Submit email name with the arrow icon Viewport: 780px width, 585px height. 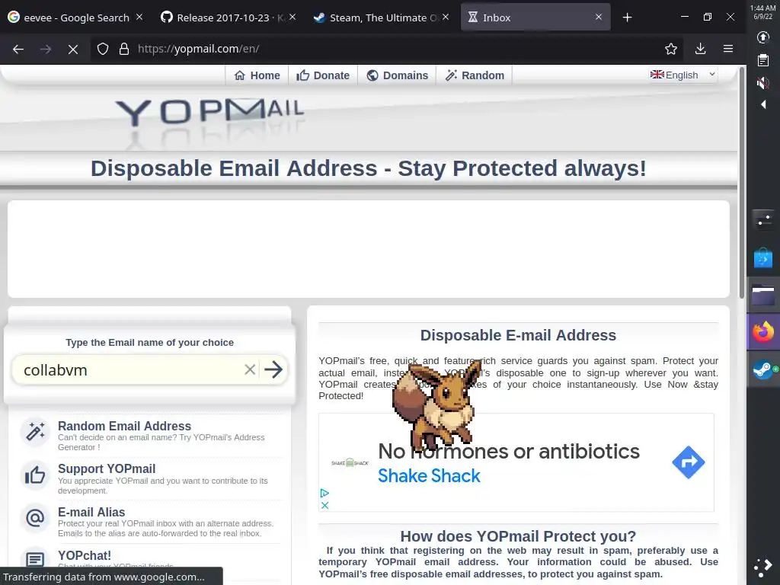coord(273,369)
